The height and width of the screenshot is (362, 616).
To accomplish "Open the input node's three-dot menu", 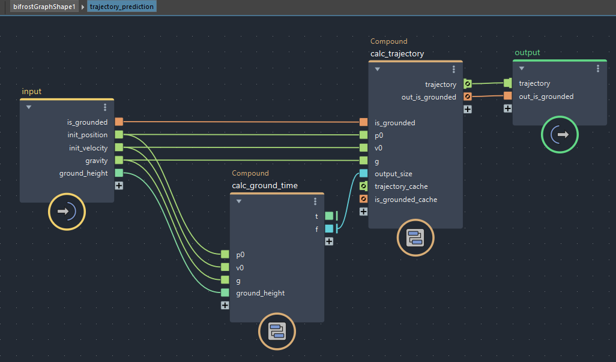I will (x=105, y=107).
